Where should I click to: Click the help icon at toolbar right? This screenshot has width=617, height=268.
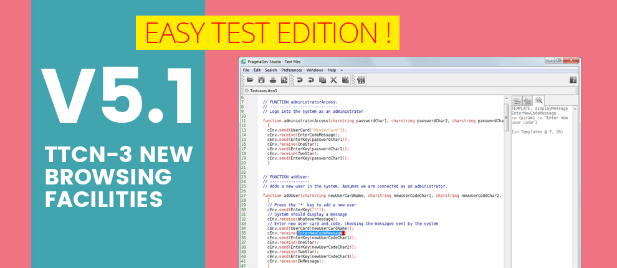pyautogui.click(x=573, y=80)
